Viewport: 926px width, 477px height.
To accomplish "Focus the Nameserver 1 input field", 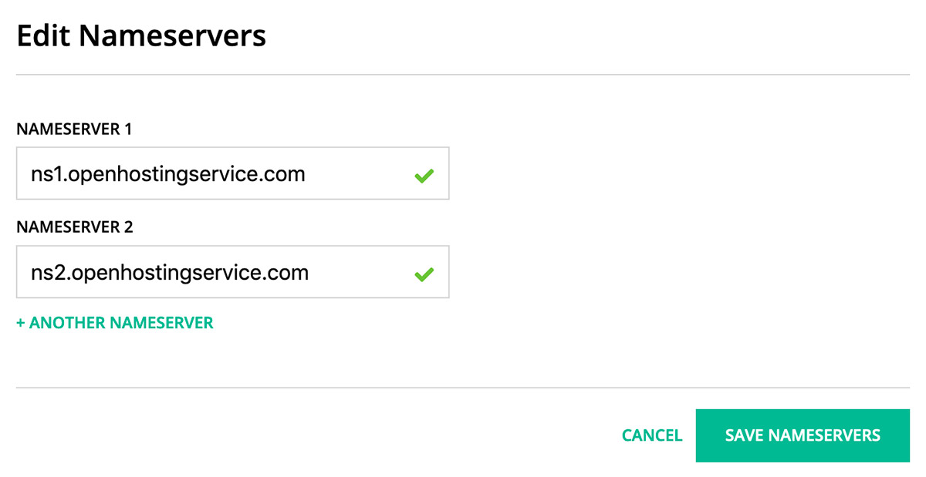I will tap(232, 173).
